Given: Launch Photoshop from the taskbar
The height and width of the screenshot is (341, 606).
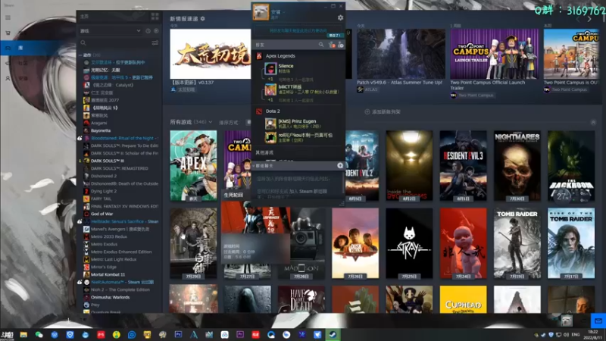Looking at the screenshot, I should [x=178, y=334].
